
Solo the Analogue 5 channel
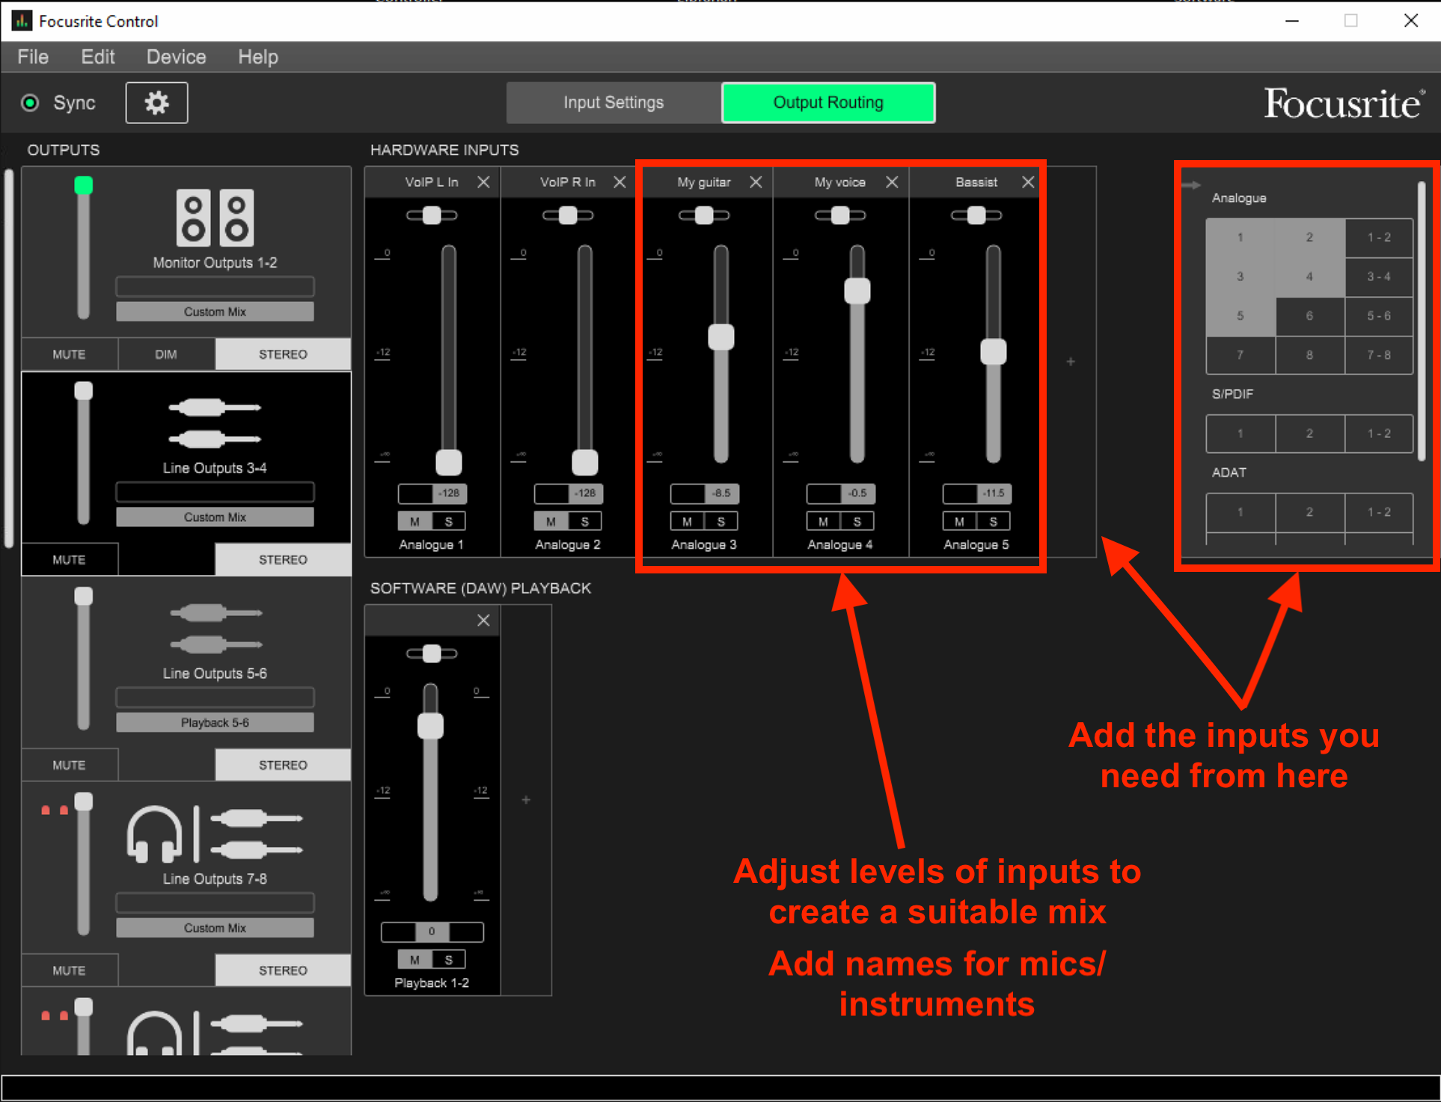[994, 522]
